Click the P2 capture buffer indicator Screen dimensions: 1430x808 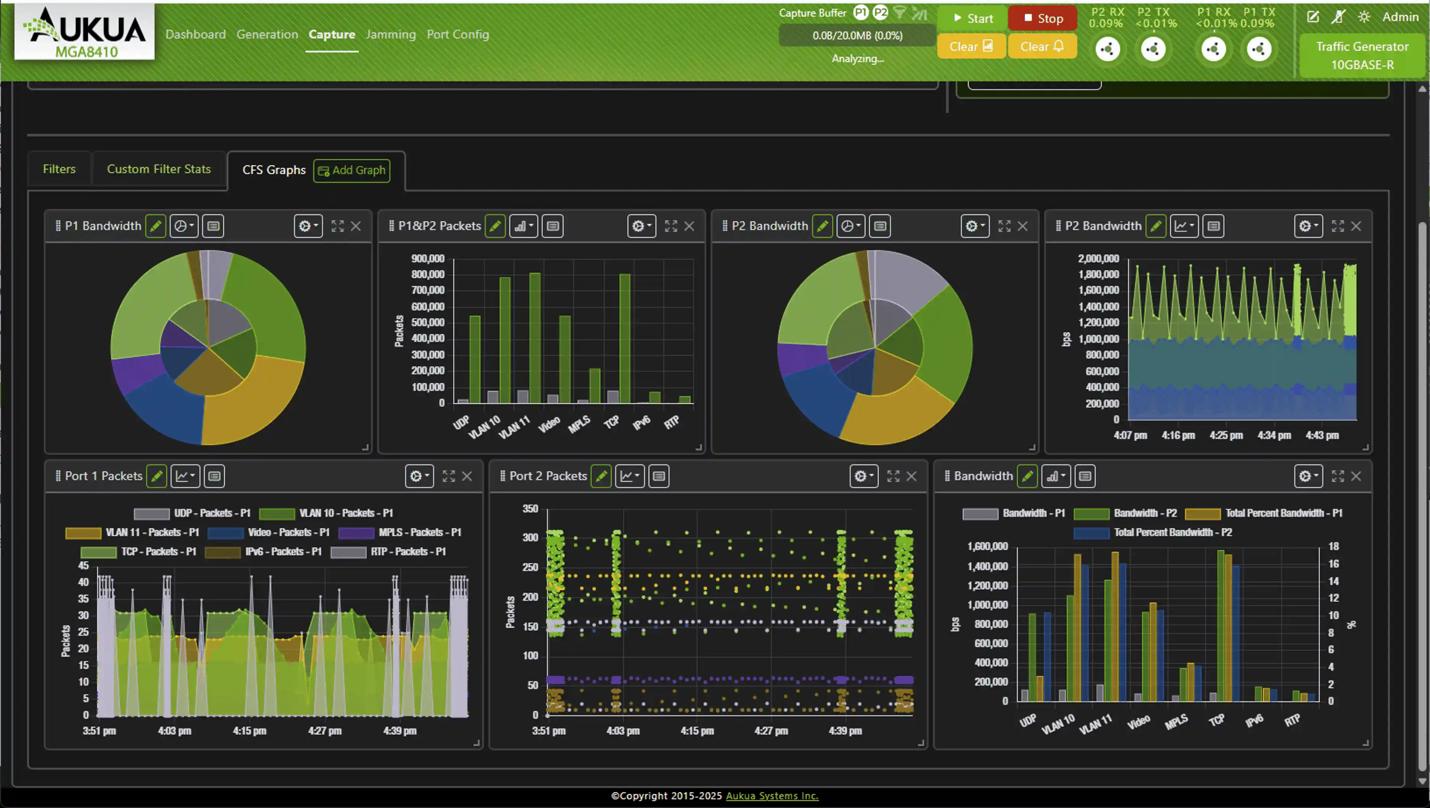coord(880,12)
